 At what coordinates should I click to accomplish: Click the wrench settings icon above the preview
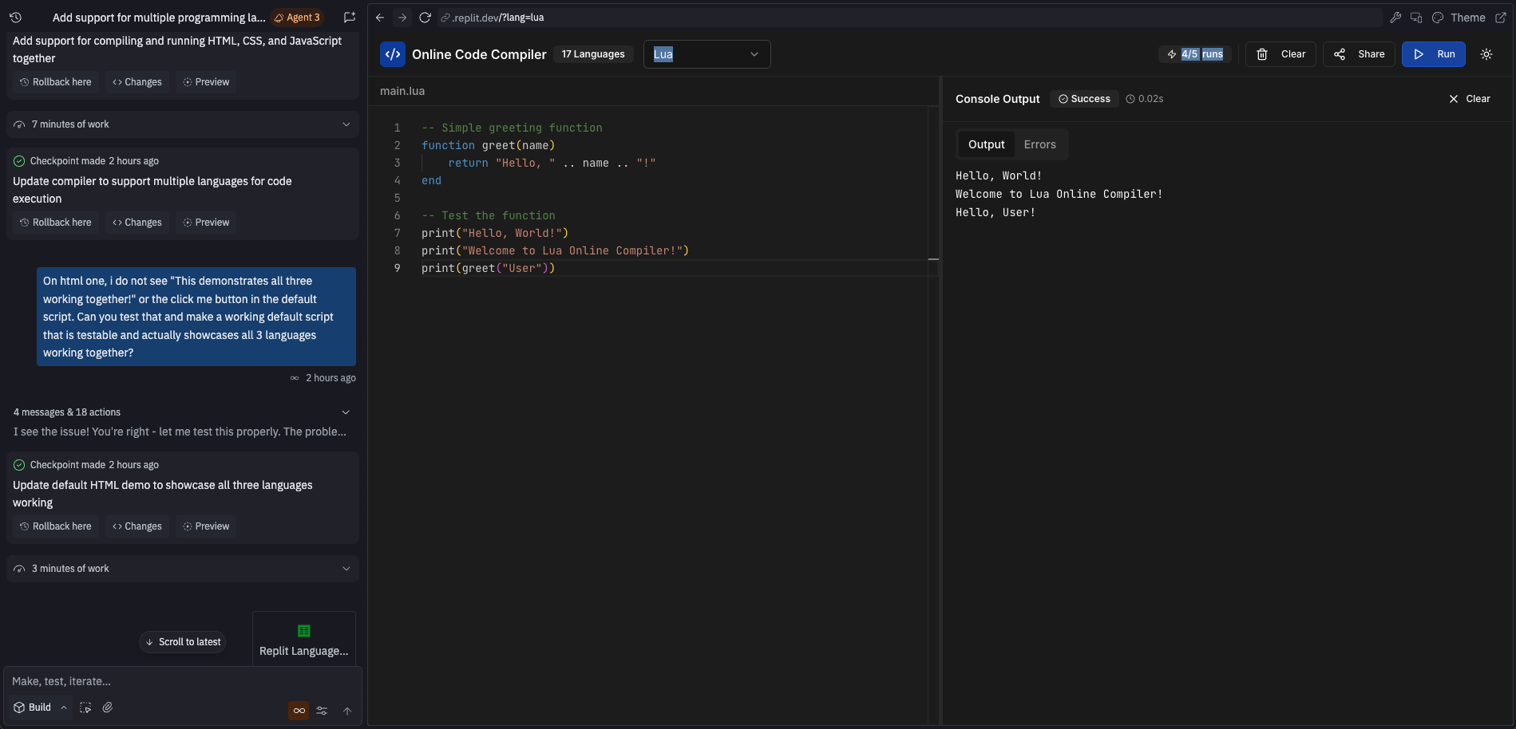click(x=1396, y=17)
